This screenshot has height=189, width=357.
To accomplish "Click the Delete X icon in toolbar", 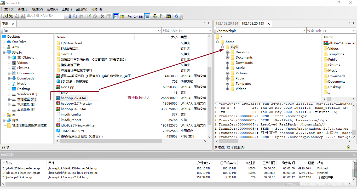I will coord(102,16).
